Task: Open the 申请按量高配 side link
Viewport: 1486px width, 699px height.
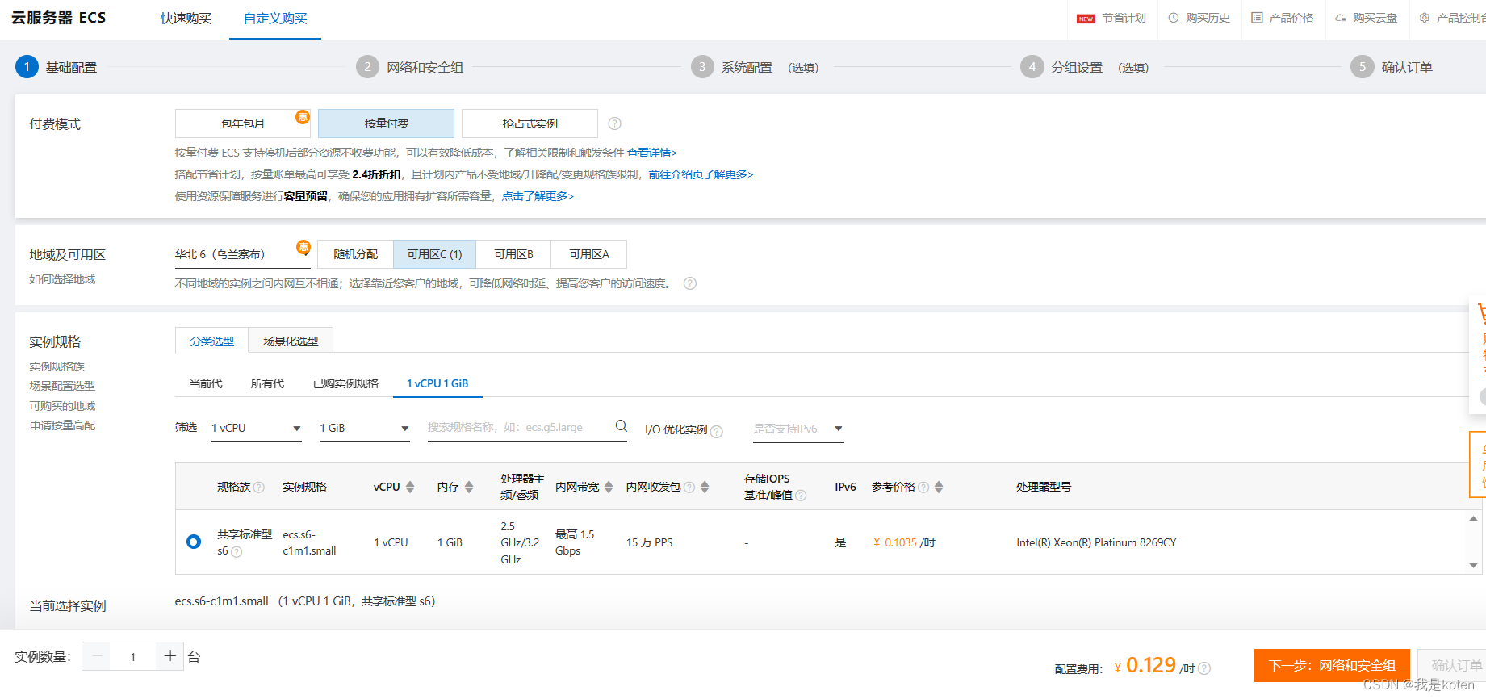Action: 62,425
